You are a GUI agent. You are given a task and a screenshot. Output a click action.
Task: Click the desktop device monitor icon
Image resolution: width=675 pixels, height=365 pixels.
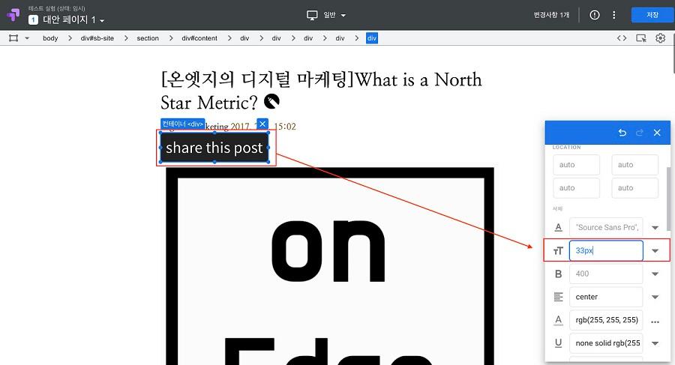coord(312,15)
